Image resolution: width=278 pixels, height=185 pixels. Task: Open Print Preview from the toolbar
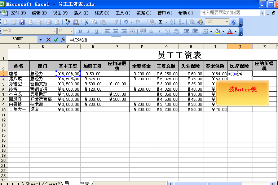tap(57, 22)
